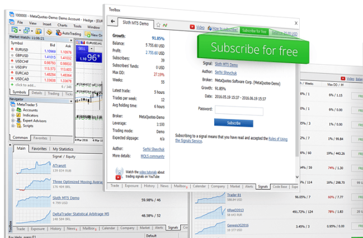Viewport: 363px width, 238px height.
Task: Close the main window Toolbox via its x
Action: pos(10,145)
